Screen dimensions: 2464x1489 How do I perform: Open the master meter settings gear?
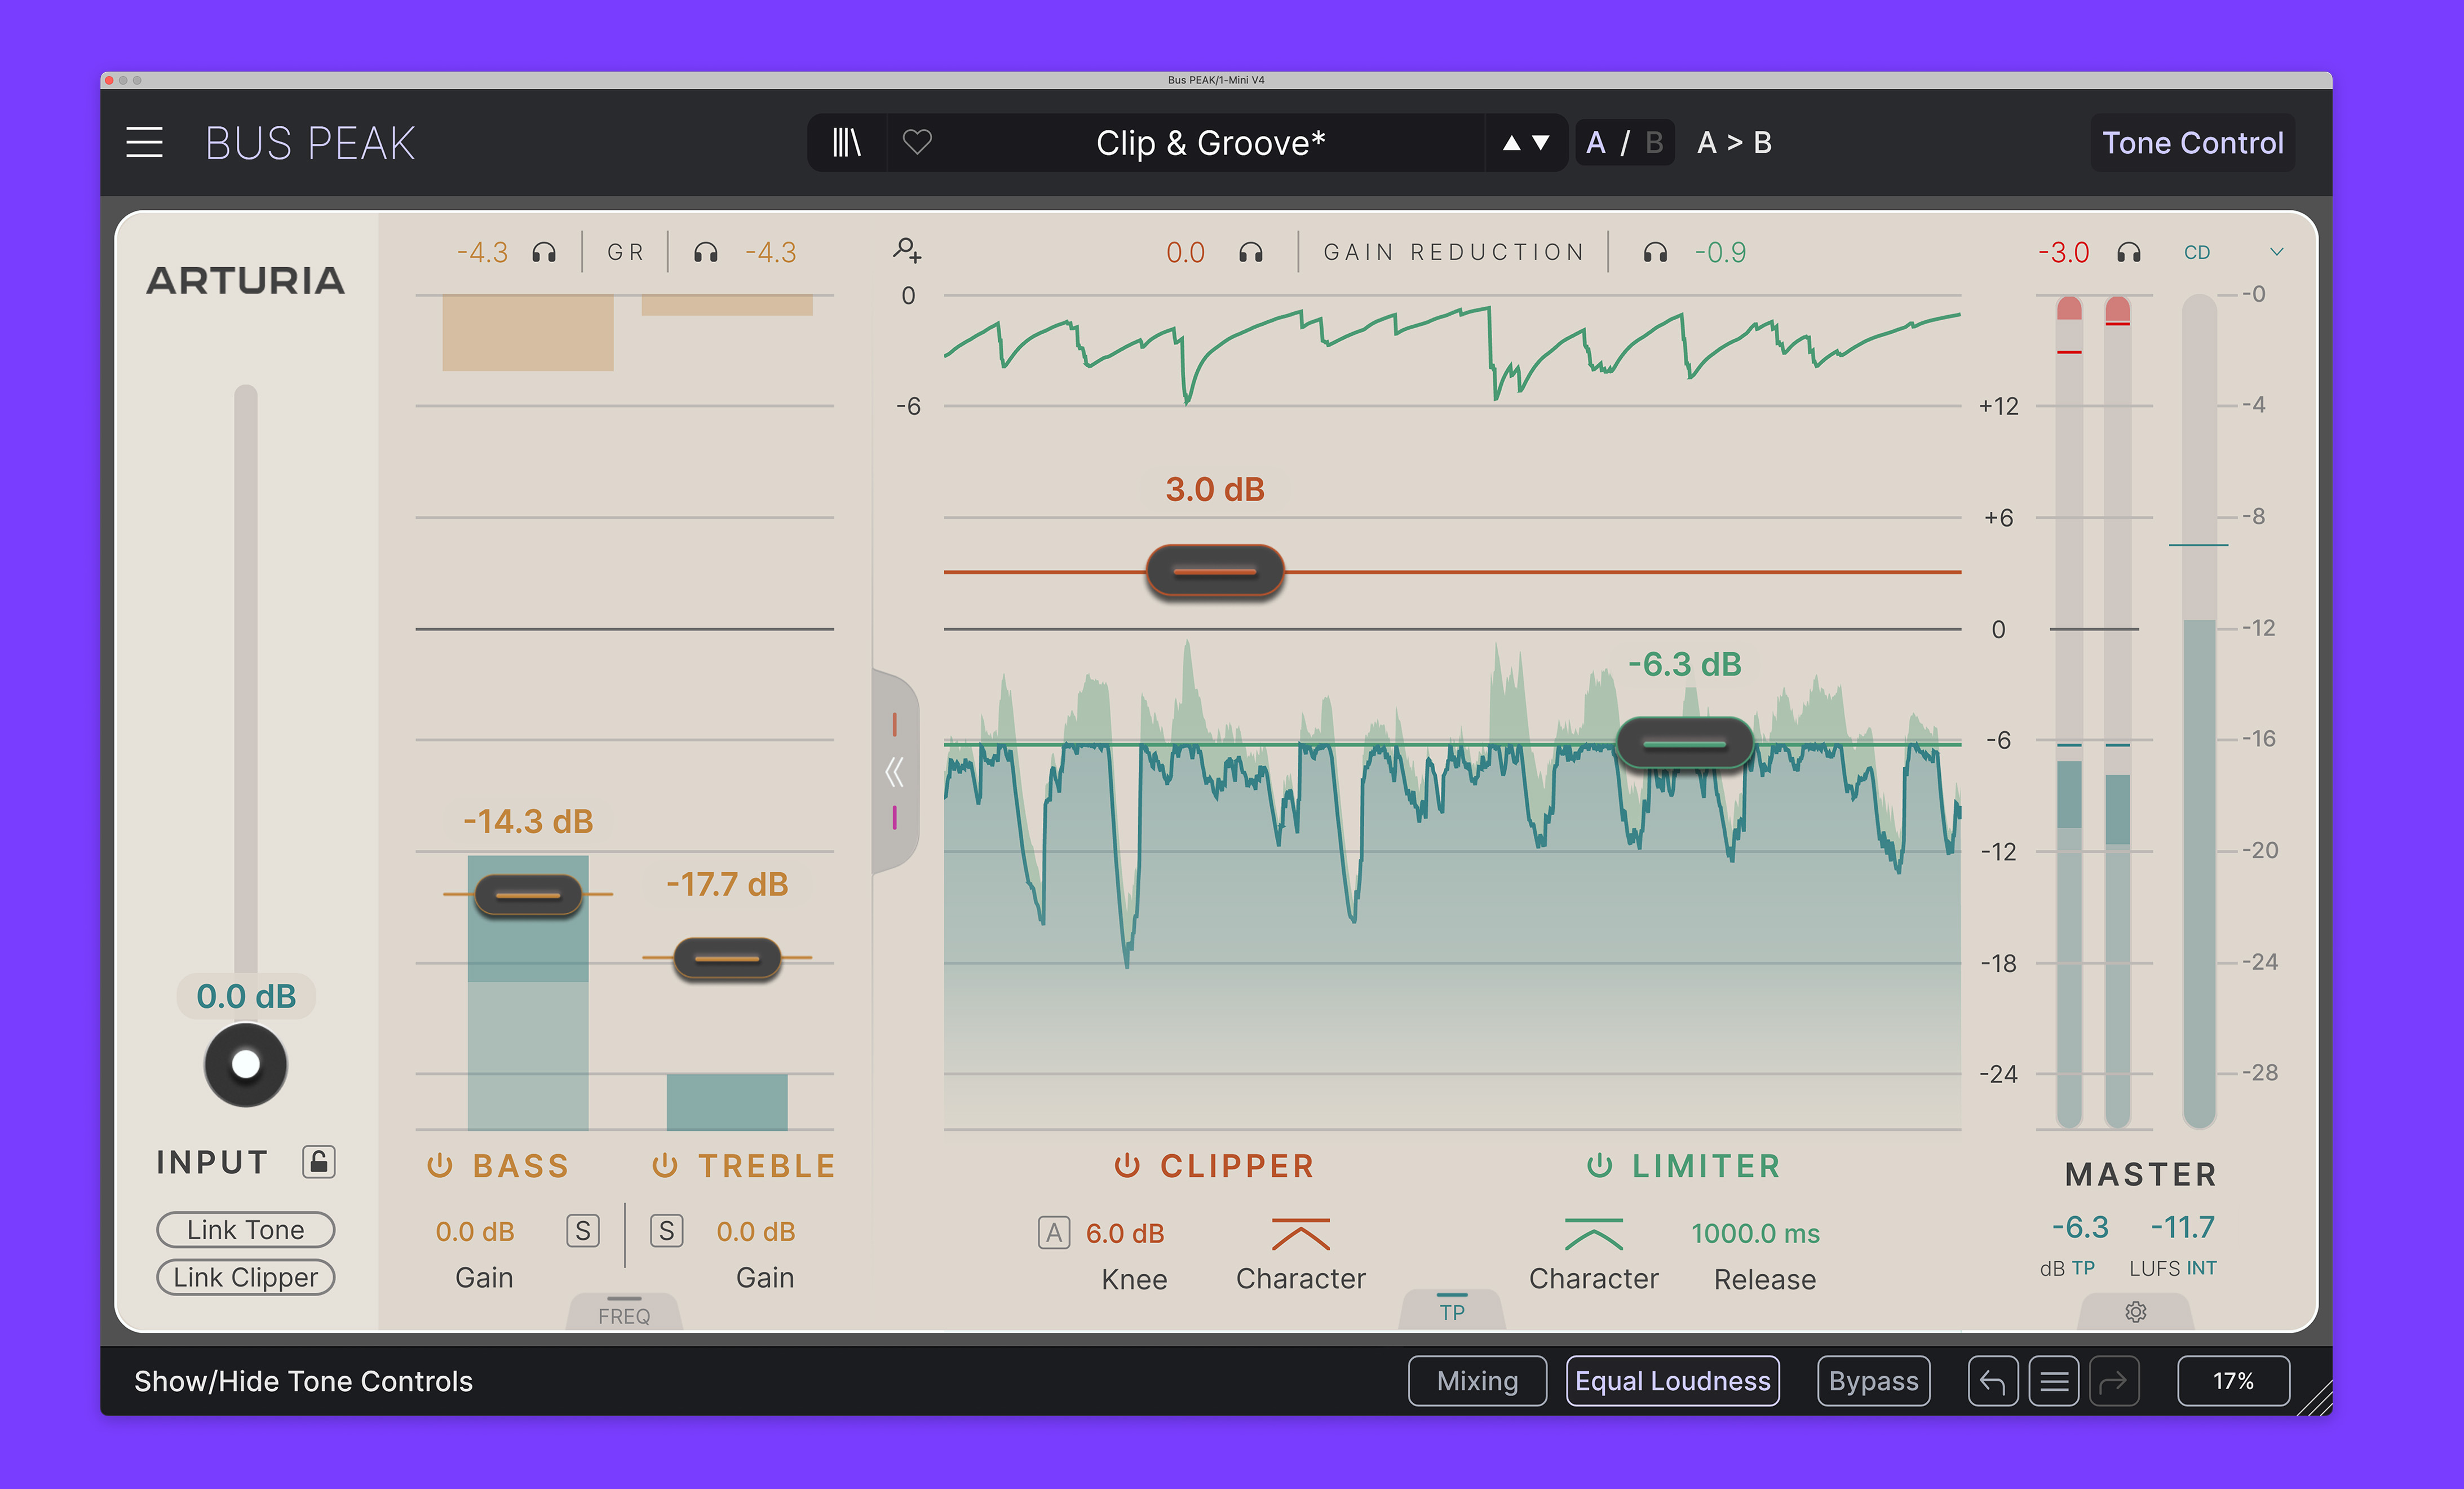click(x=2135, y=1312)
